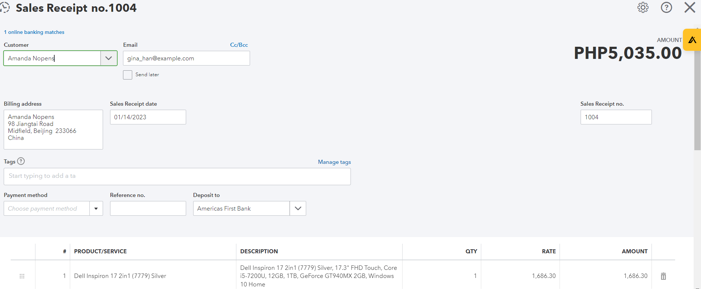Close the Sales Receipt form
The width and height of the screenshot is (701, 289).
689,8
